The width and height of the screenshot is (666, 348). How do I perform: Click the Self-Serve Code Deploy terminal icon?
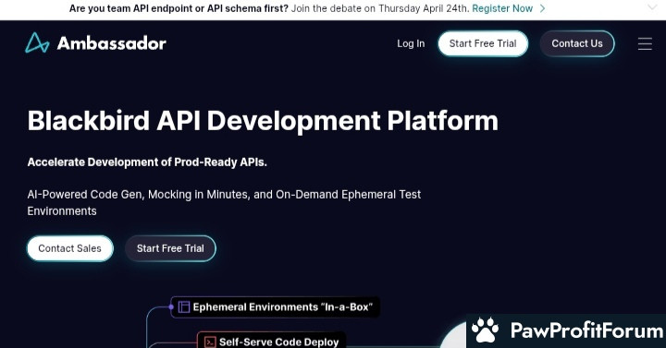[210, 342]
